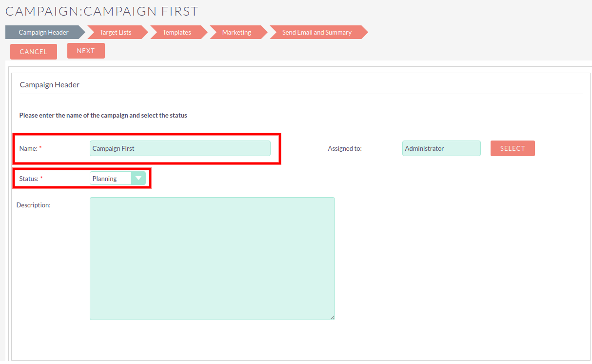Focus the campaign Name input field
This screenshot has width=592, height=364.
[180, 148]
